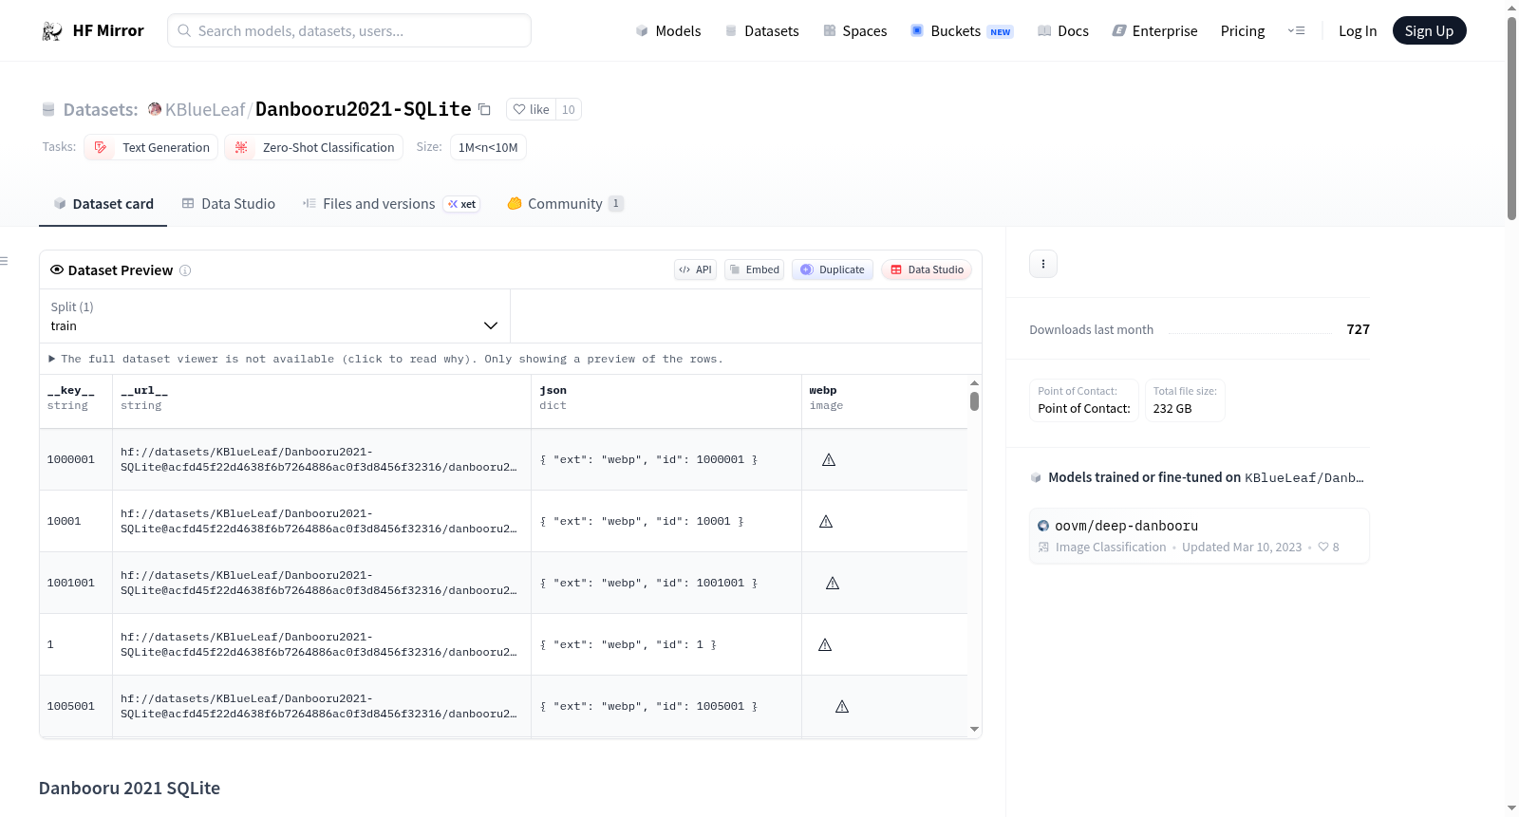Click the API button

click(695, 269)
